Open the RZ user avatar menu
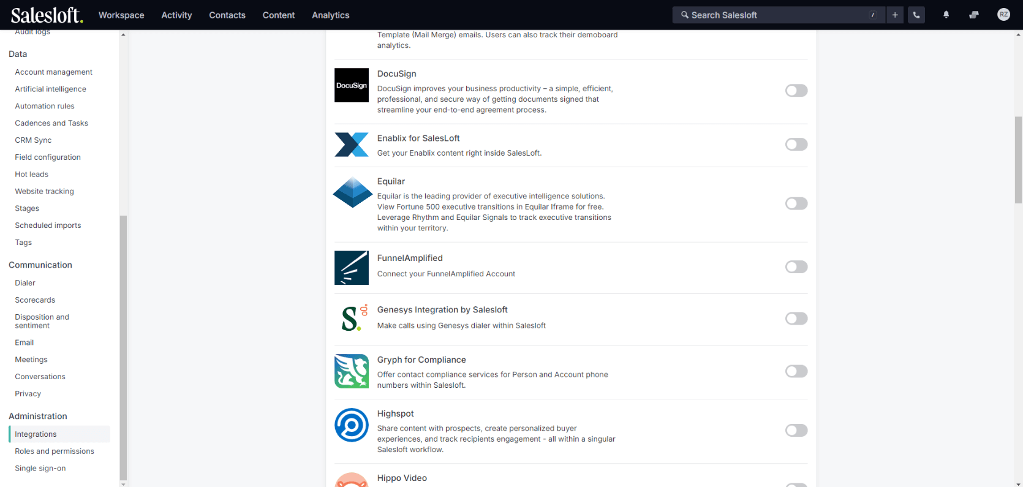Image resolution: width=1023 pixels, height=487 pixels. pos(1003,15)
